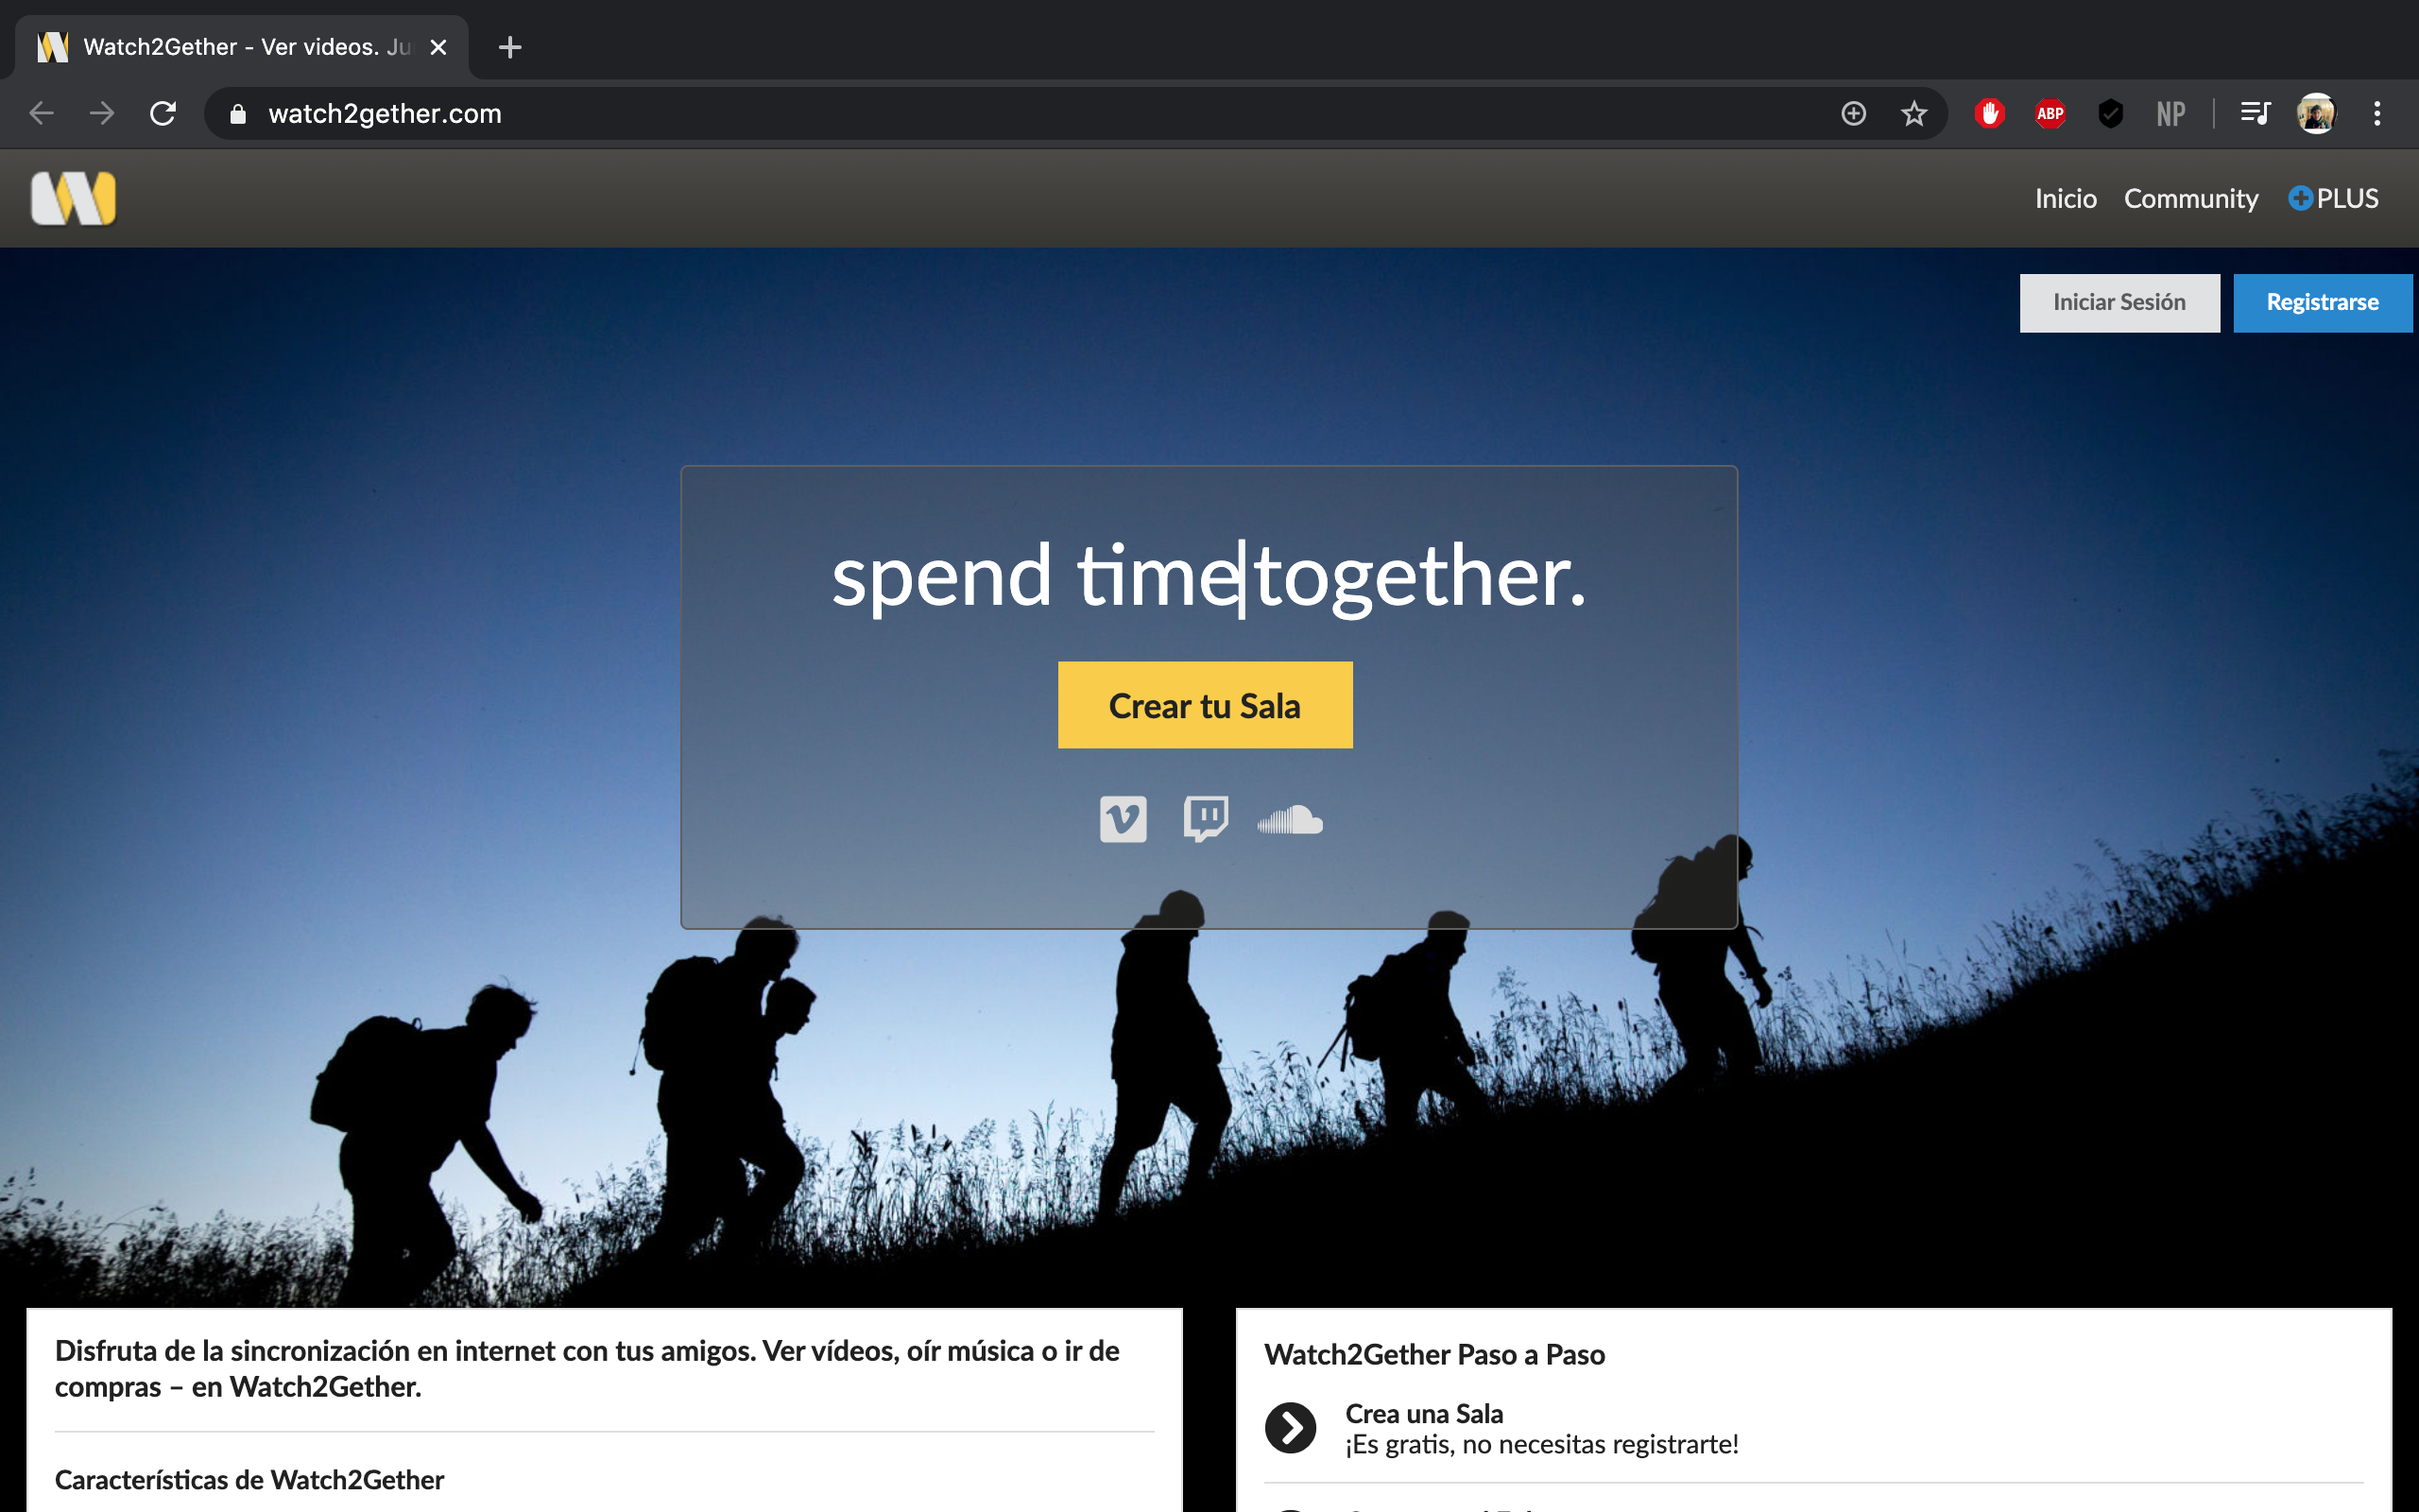2419x1512 pixels.
Task: Open the Community menu item
Action: [2190, 198]
